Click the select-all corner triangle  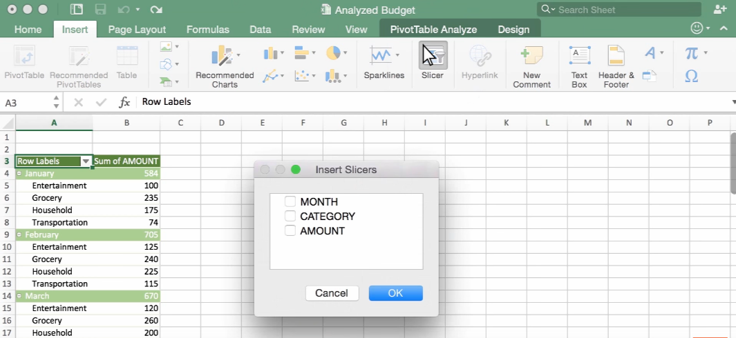point(8,123)
